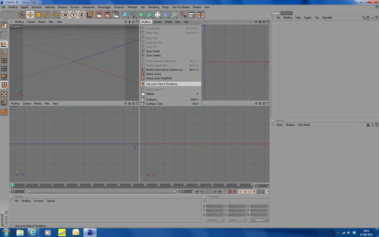Image resolution: width=379 pixels, height=237 pixels.
Task: Choose Mostra come Predefinito entry
Action: coord(171,78)
